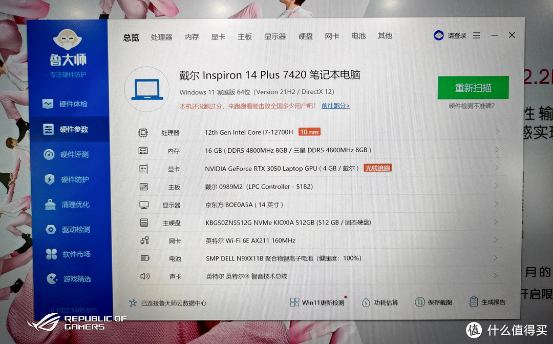Expand the 显卡 row chevron
Image resolution: width=553 pixels, height=344 pixels.
(497, 168)
